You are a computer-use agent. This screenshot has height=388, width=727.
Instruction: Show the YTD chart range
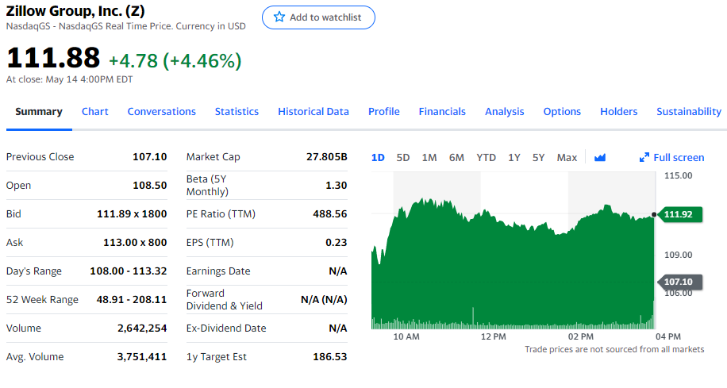pyautogui.click(x=487, y=158)
